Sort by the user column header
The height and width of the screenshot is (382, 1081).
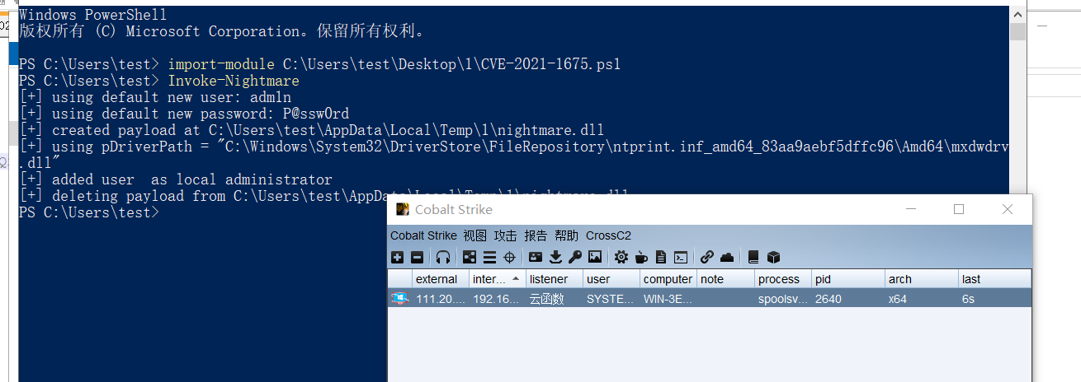point(611,279)
